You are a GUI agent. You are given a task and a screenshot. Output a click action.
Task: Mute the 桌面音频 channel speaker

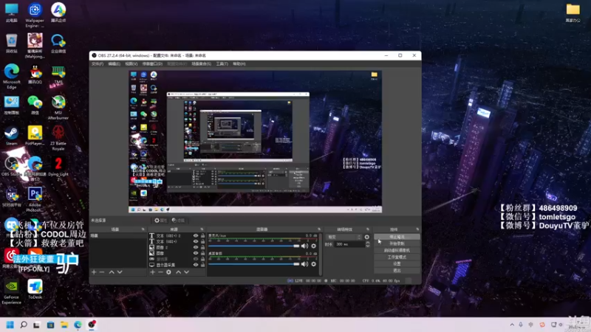(x=304, y=264)
